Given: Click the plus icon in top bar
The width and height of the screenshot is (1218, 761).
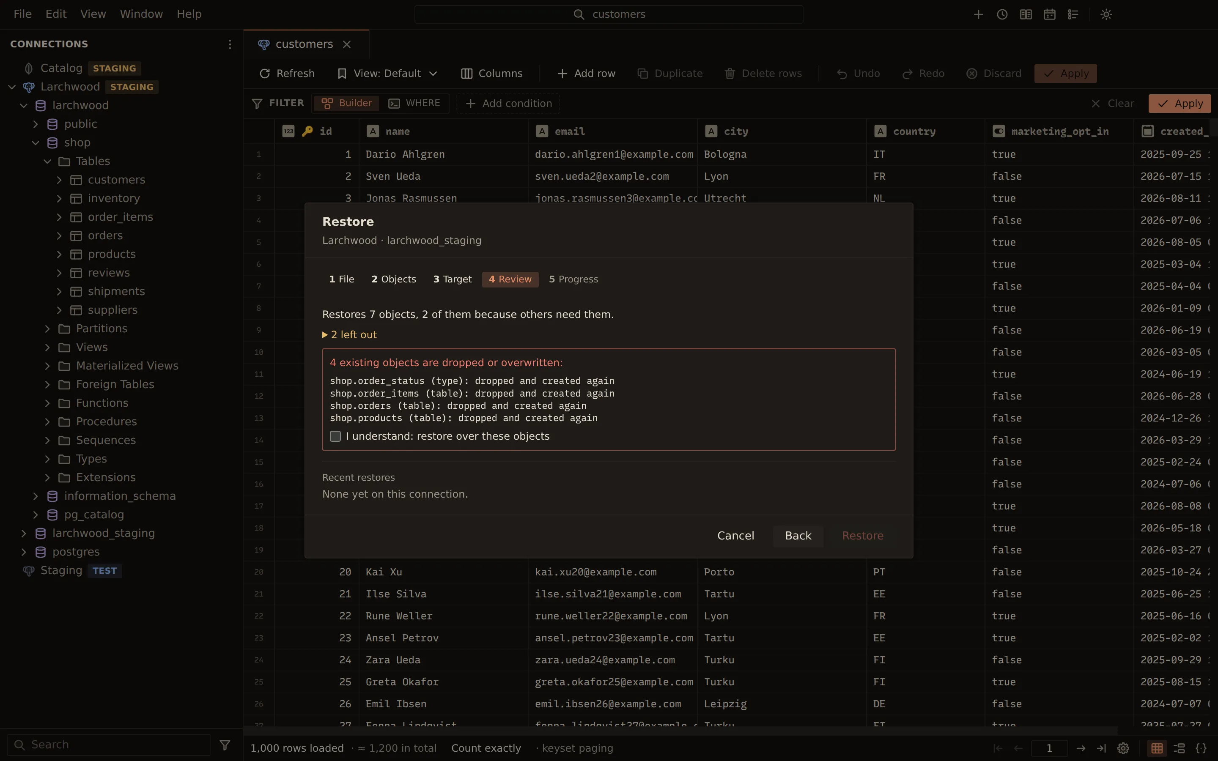Looking at the screenshot, I should pos(979,15).
